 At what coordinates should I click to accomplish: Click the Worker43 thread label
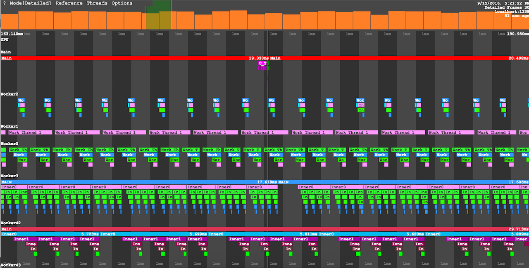pos(10,265)
